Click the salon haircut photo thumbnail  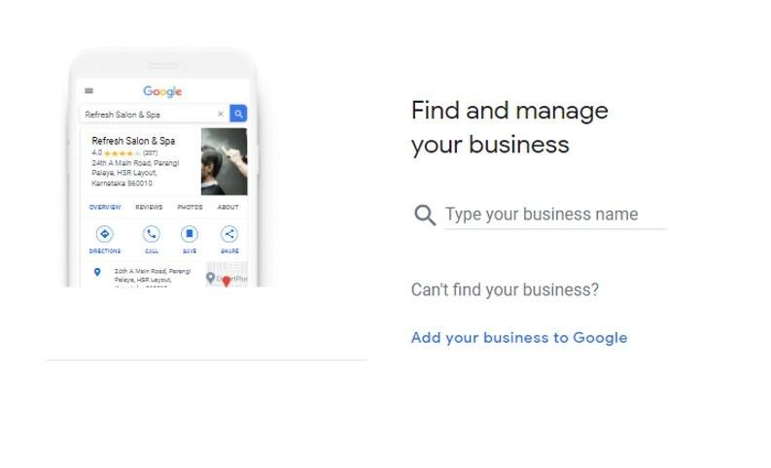[225, 161]
